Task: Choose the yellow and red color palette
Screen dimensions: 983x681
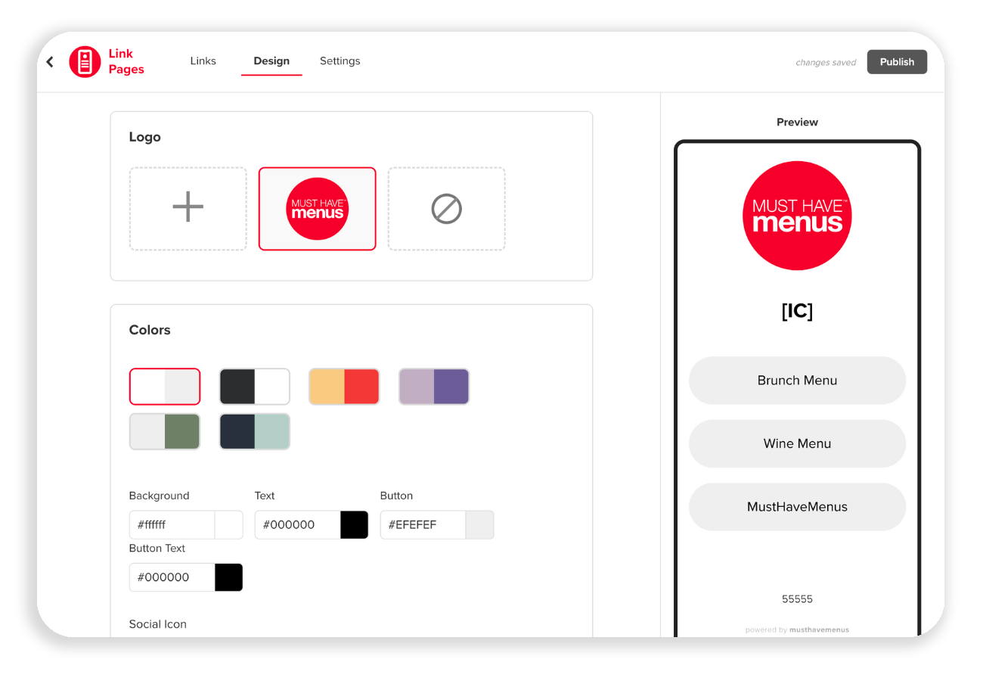Action: tap(344, 387)
